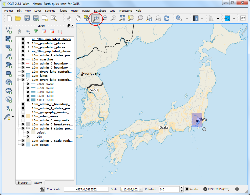Add a PostGIS layer

pyautogui.click(x=9, y=47)
